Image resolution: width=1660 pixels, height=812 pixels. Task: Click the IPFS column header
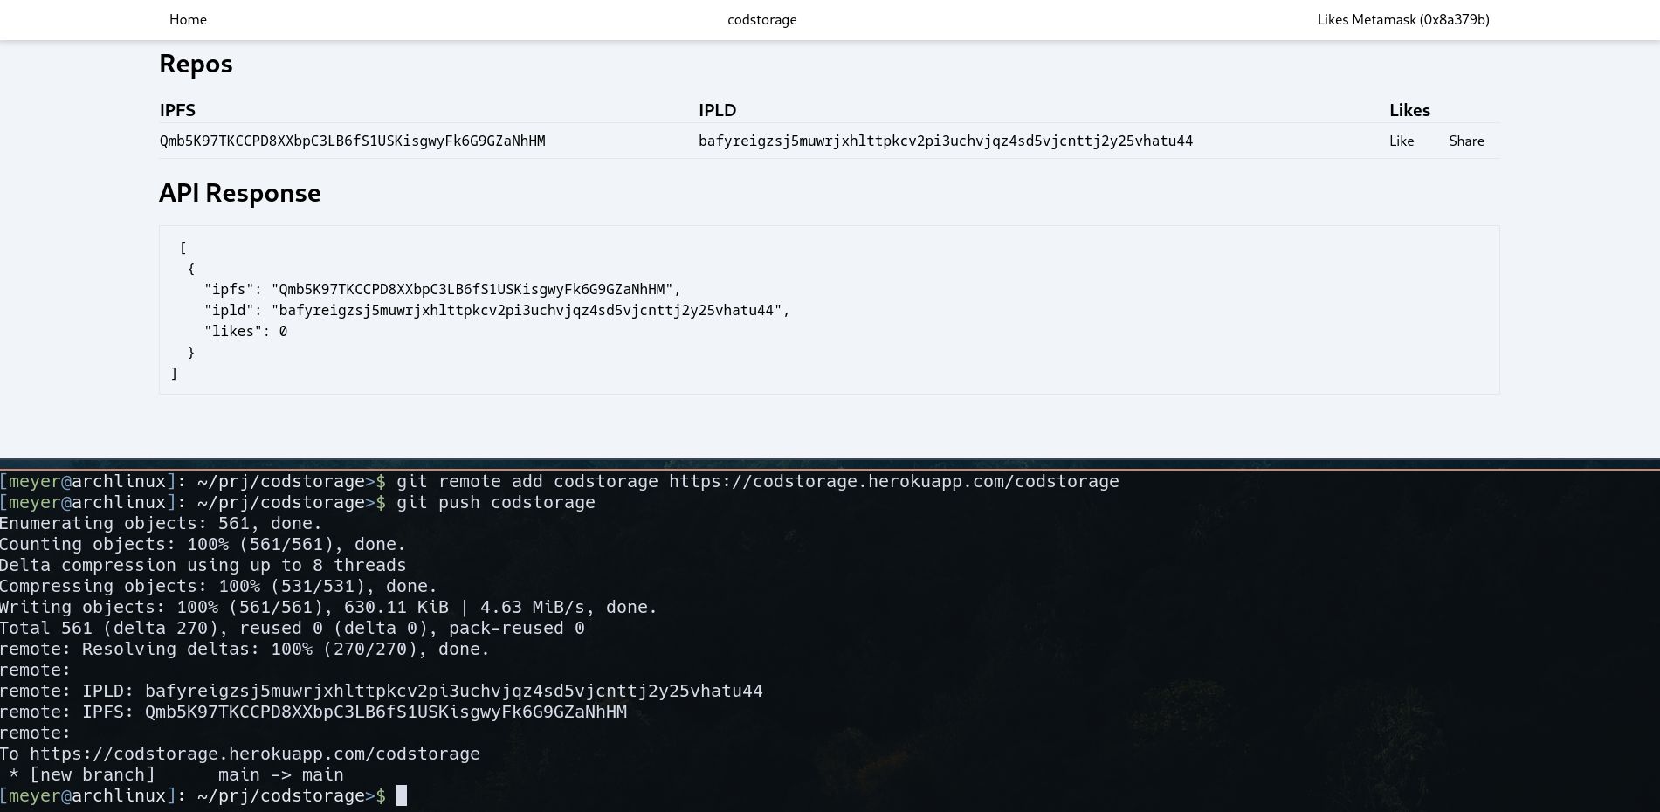coord(177,110)
